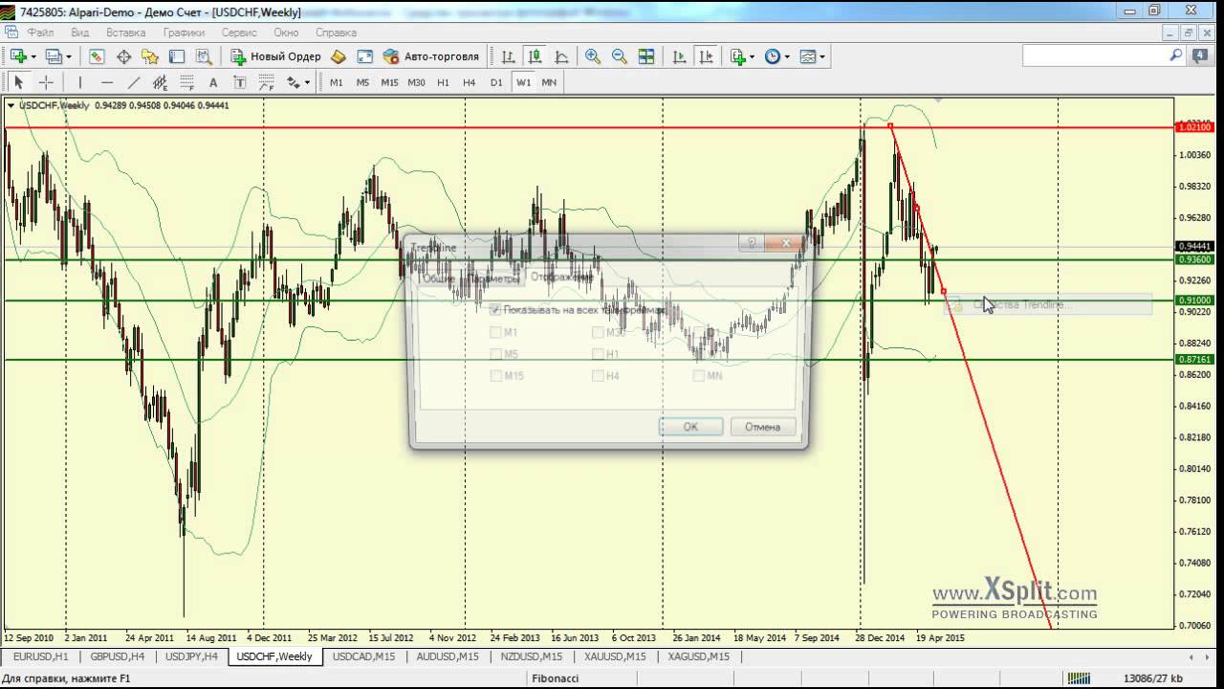The image size is (1224, 689).
Task: Select the text label tool
Action: point(240,82)
